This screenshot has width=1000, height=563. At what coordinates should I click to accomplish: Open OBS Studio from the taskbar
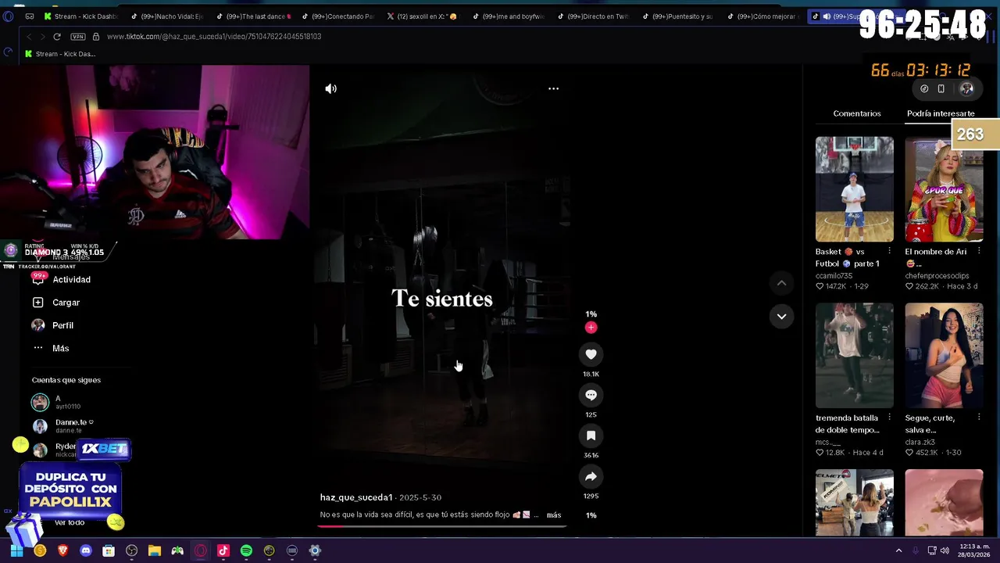(x=132, y=551)
